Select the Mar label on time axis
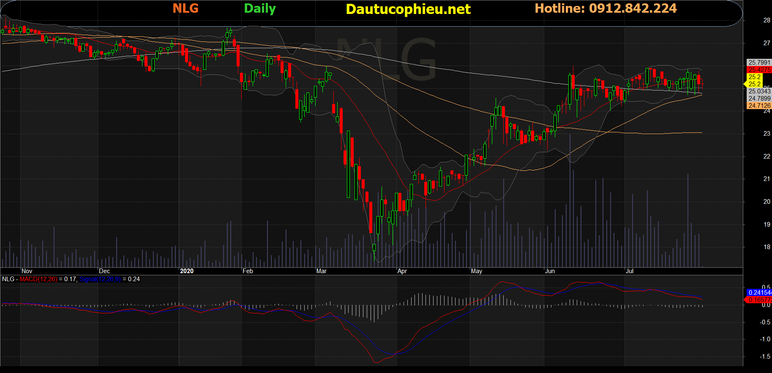The image size is (772, 373). 322,271
